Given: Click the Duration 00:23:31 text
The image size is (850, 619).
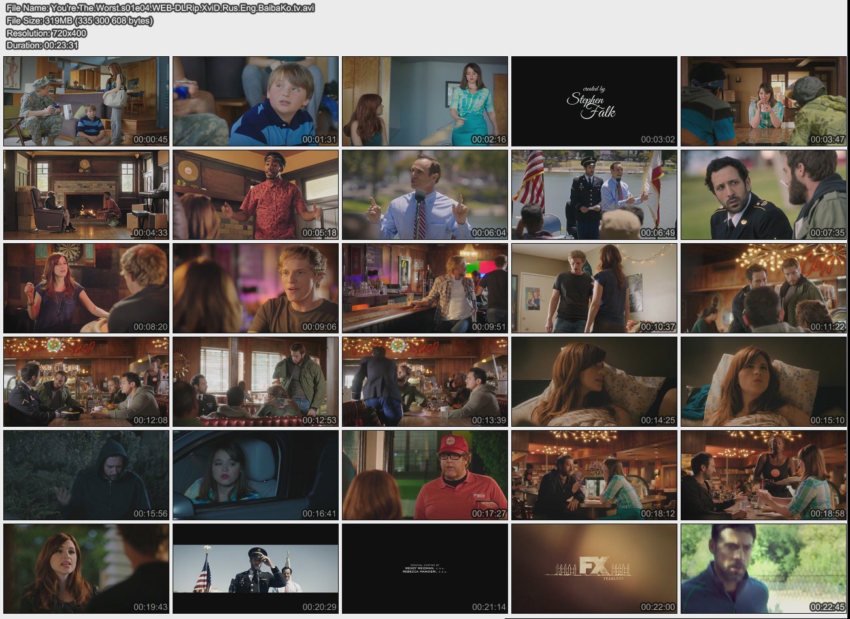Looking at the screenshot, I should pyautogui.click(x=42, y=45).
